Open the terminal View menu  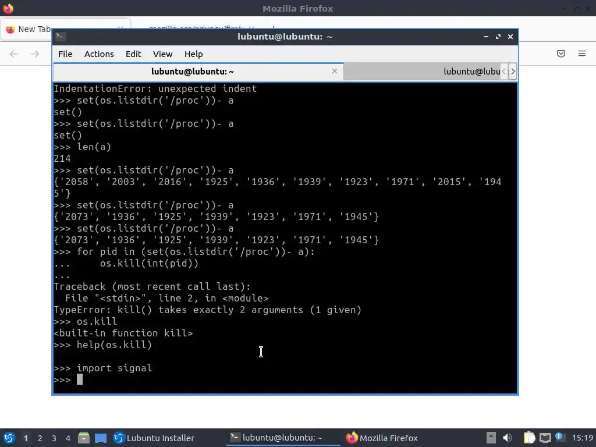163,54
